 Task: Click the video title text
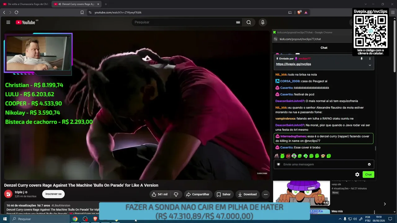[x=81, y=185]
